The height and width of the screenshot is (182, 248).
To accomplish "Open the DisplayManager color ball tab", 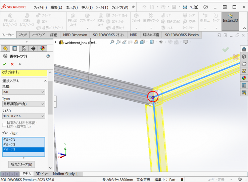I will pyautogui.click(x=42, y=49).
